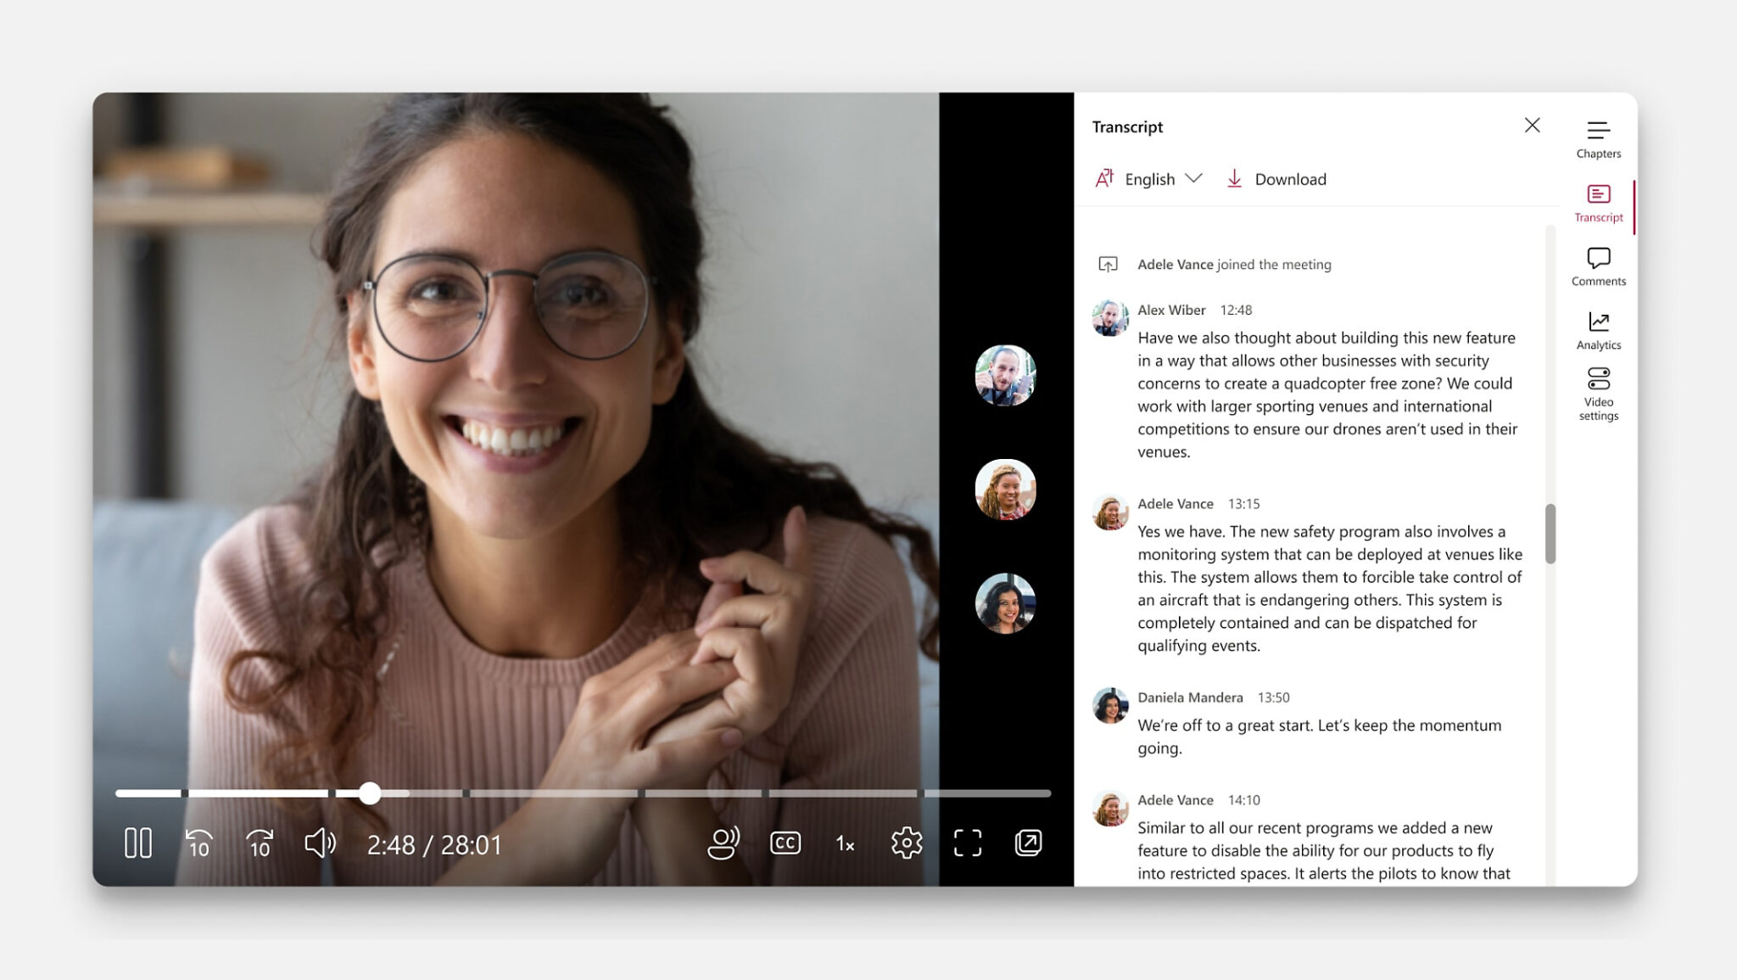Open the Analytics panel
The width and height of the screenshot is (1737, 980).
click(1598, 329)
